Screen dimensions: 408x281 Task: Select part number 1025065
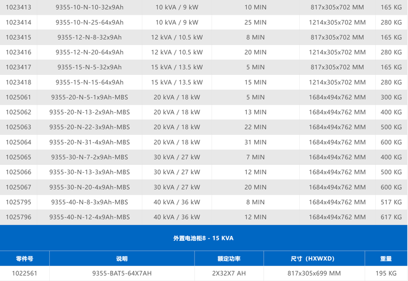[x=19, y=157]
